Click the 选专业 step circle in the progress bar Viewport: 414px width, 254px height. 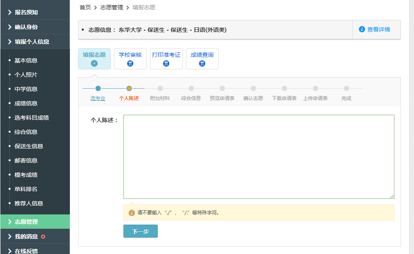(x=98, y=88)
